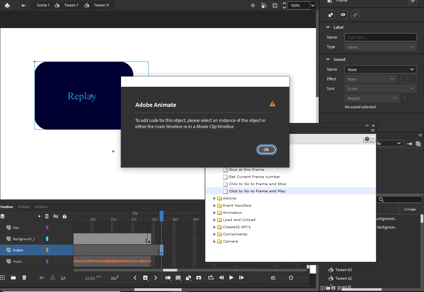Toggle show all layers as outlines
The width and height of the screenshot is (424, 292).
point(47,216)
